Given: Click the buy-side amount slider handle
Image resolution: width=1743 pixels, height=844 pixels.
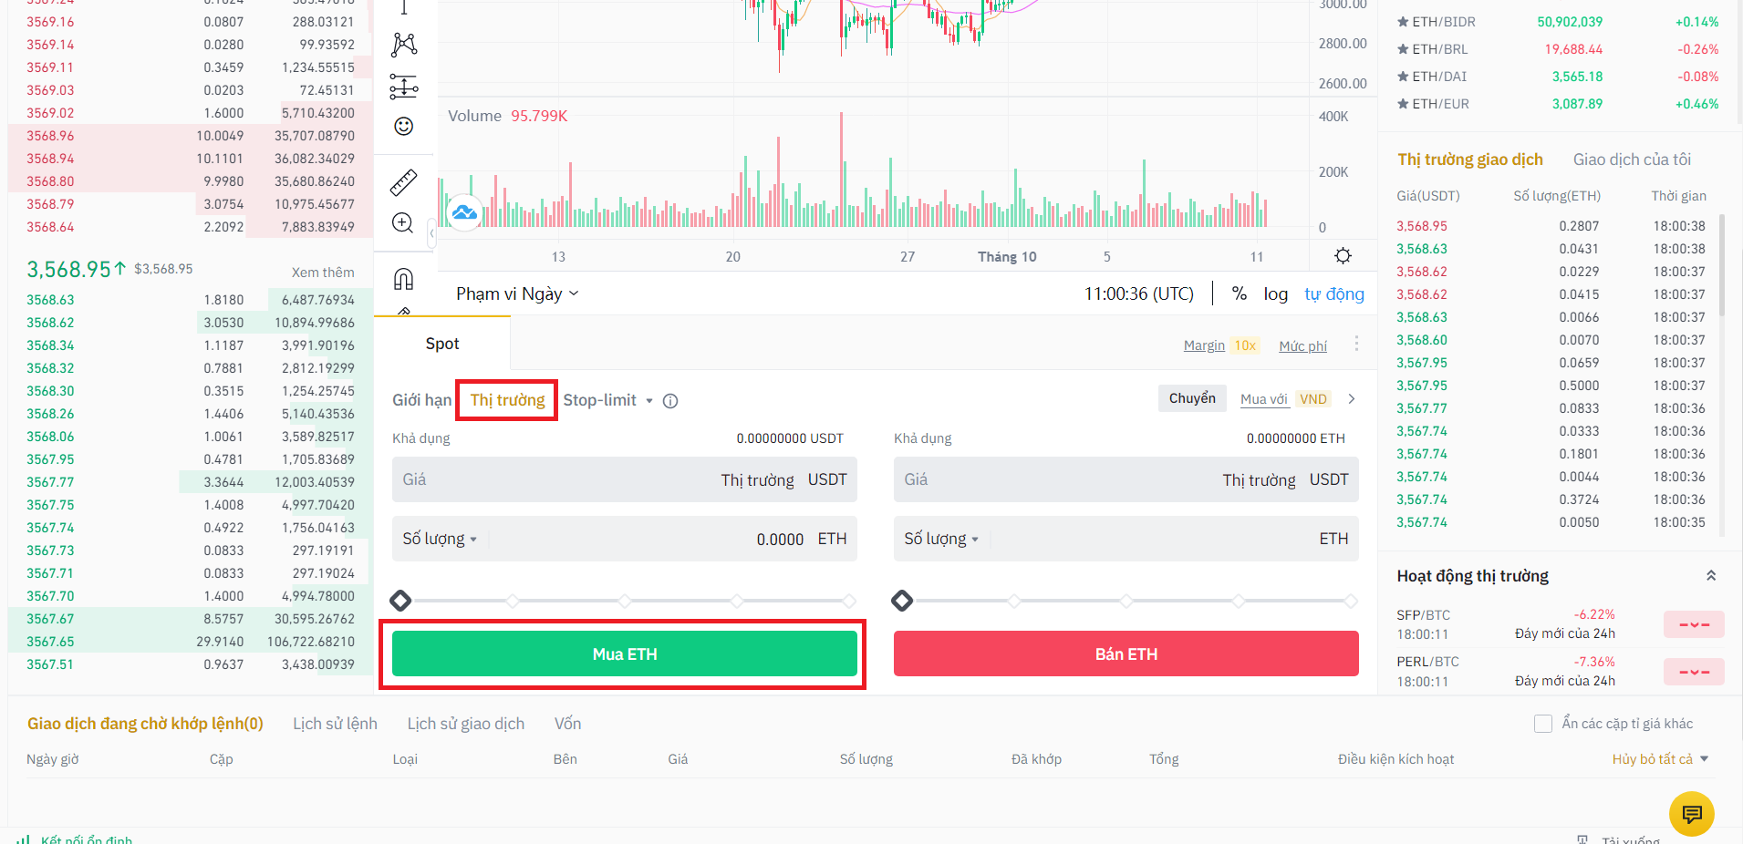Looking at the screenshot, I should 400,601.
